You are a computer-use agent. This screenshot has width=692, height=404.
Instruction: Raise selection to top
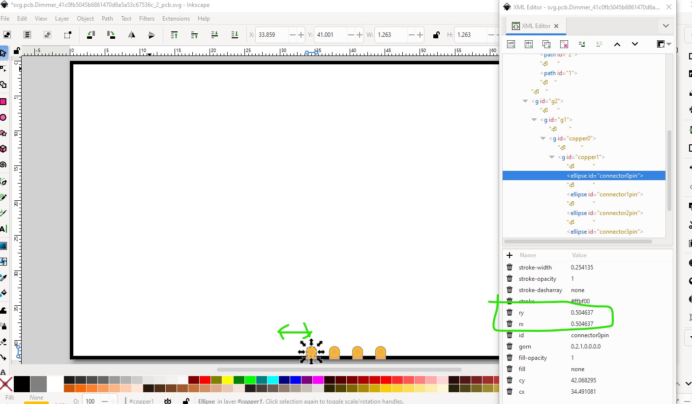tap(174, 35)
